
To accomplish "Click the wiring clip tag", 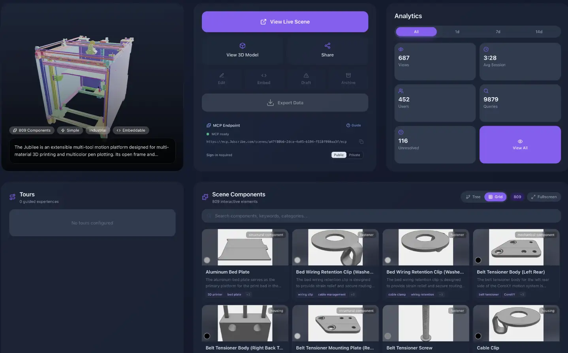I will tap(305, 294).
